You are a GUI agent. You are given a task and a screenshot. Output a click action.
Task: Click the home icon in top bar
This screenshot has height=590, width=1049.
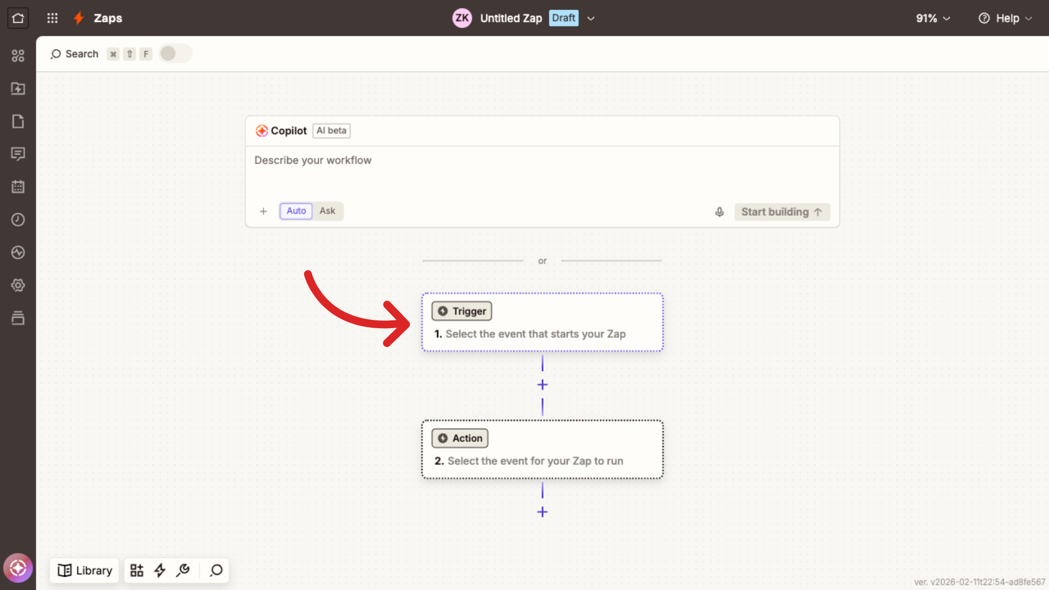18,18
